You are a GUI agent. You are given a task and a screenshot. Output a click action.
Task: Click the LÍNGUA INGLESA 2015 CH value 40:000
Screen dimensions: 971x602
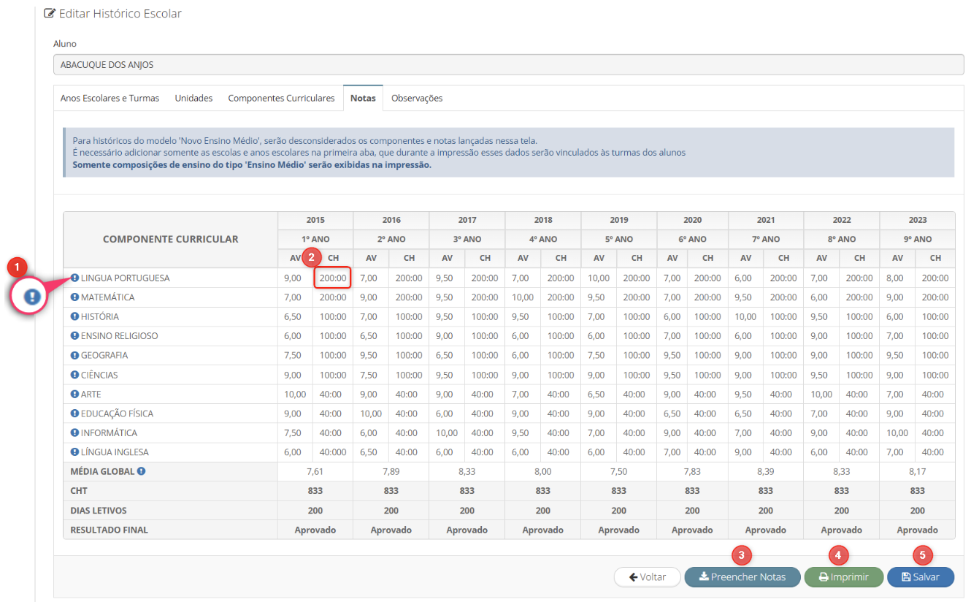tap(333, 452)
